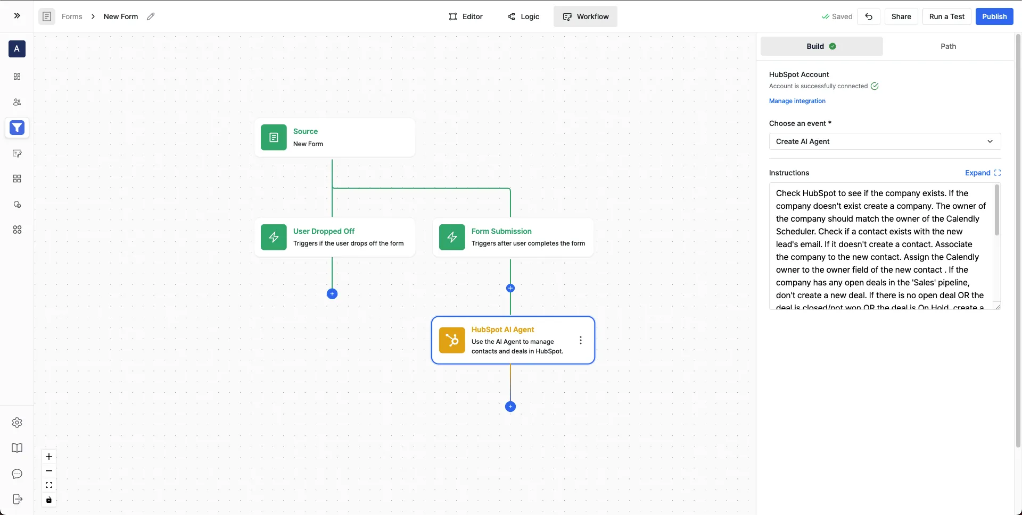Expand the sidebar with the double chevron

click(17, 16)
